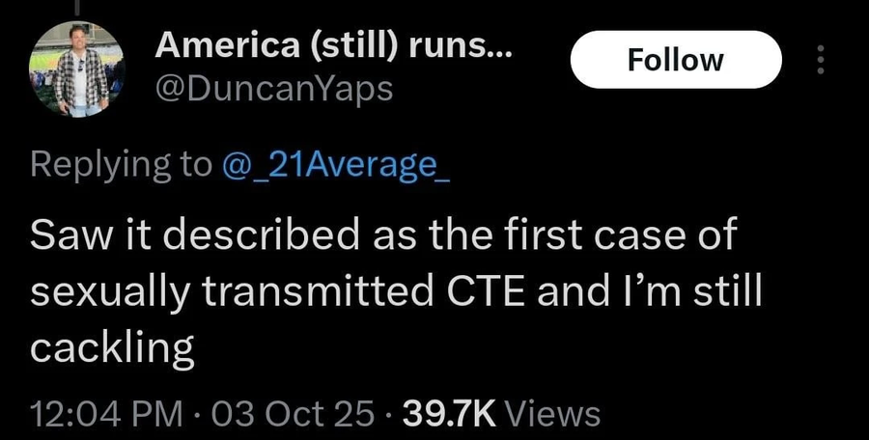This screenshot has width=869, height=440.
Task: Click the 12:04 PM timestamp
Action: point(106,414)
